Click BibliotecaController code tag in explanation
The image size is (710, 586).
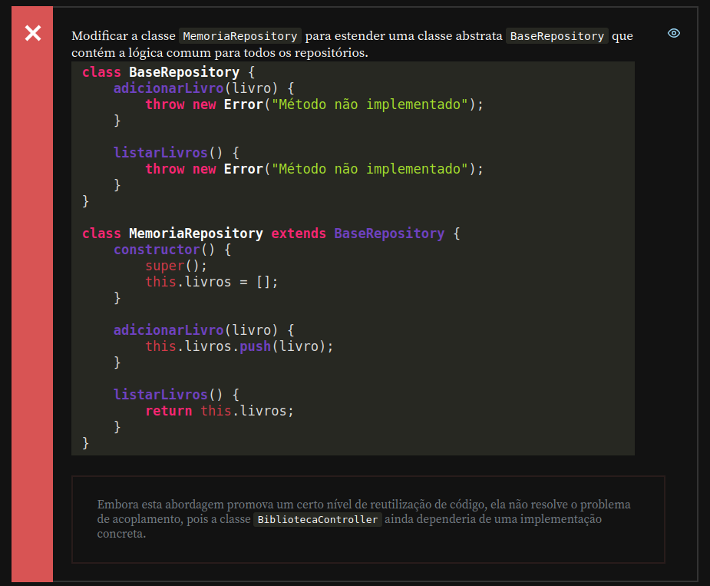pos(318,519)
